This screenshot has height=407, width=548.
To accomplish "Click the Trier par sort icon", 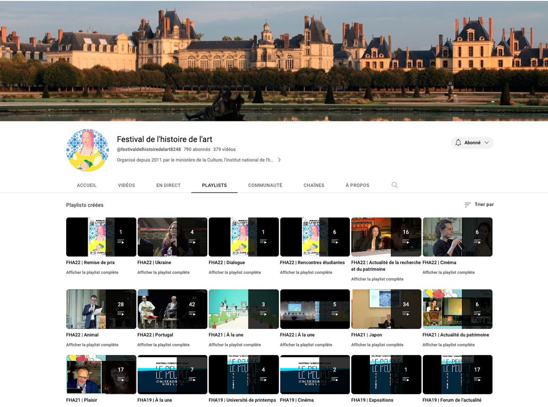I will click(x=468, y=205).
